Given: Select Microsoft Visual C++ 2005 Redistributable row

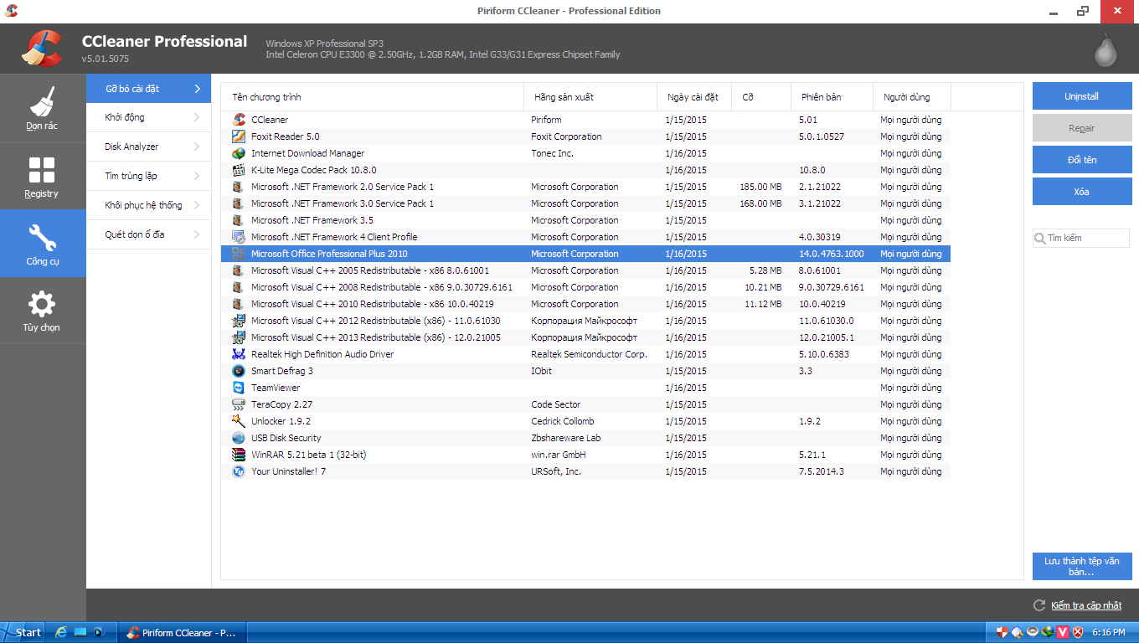Looking at the screenshot, I should tap(585, 270).
